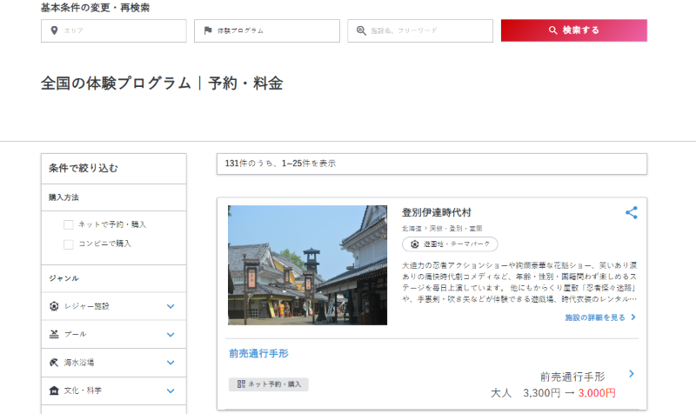Viewport: 696px width, 414px height.
Task: Open the 施設の詳細を見る link
Action: [x=600, y=317]
